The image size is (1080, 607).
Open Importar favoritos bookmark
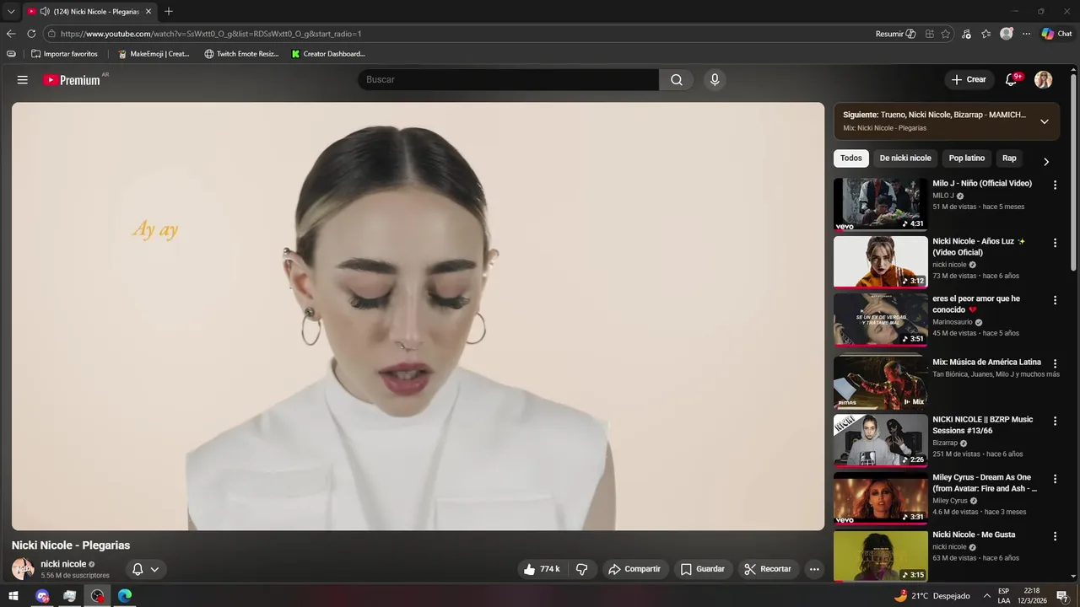click(64, 54)
